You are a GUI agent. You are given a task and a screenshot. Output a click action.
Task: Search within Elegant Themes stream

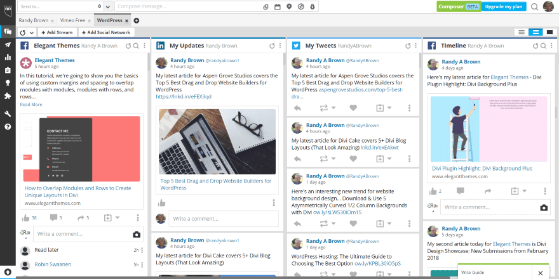[x=136, y=46]
